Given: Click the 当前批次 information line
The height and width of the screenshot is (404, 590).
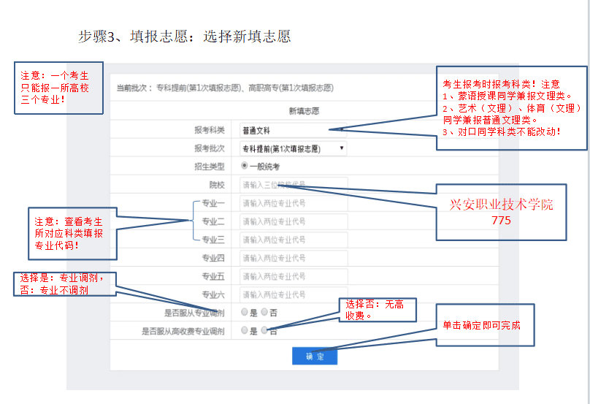Looking at the screenshot, I should pos(225,88).
